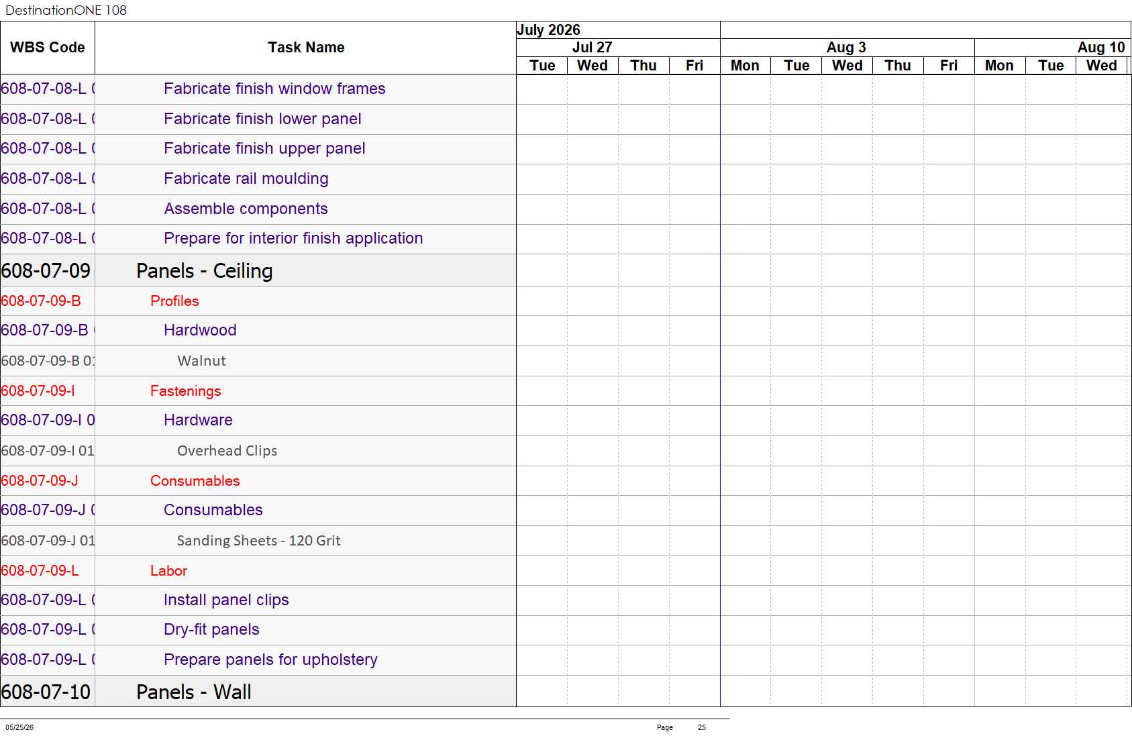Click the Aug 3 week header
Viewport: 1132px width, 736px height.
(x=846, y=48)
